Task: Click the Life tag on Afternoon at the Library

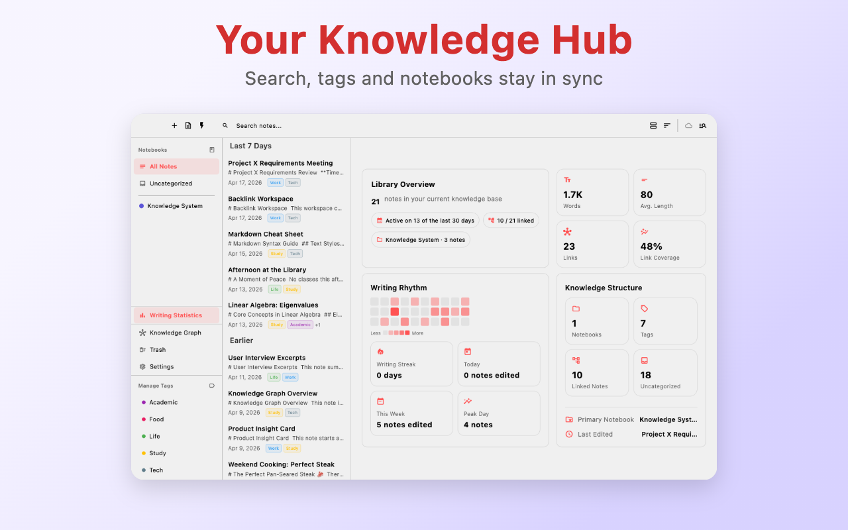Action: pos(274,289)
